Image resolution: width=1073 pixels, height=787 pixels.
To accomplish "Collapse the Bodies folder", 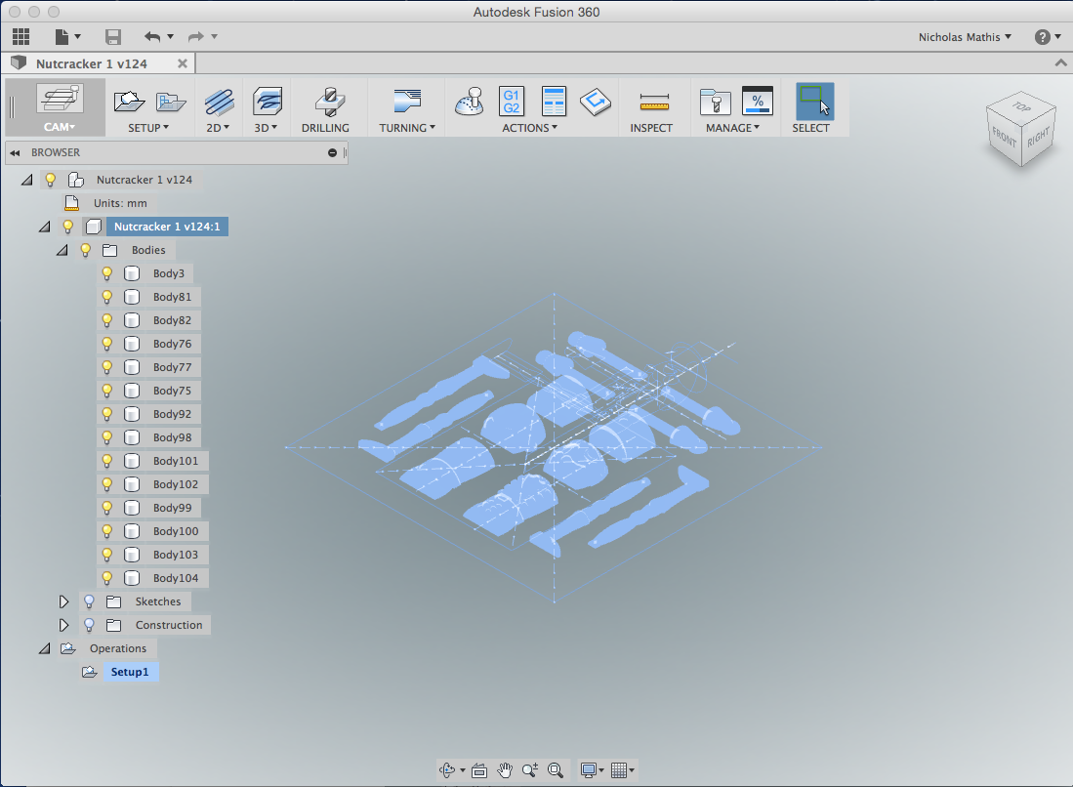I will tap(62, 251).
